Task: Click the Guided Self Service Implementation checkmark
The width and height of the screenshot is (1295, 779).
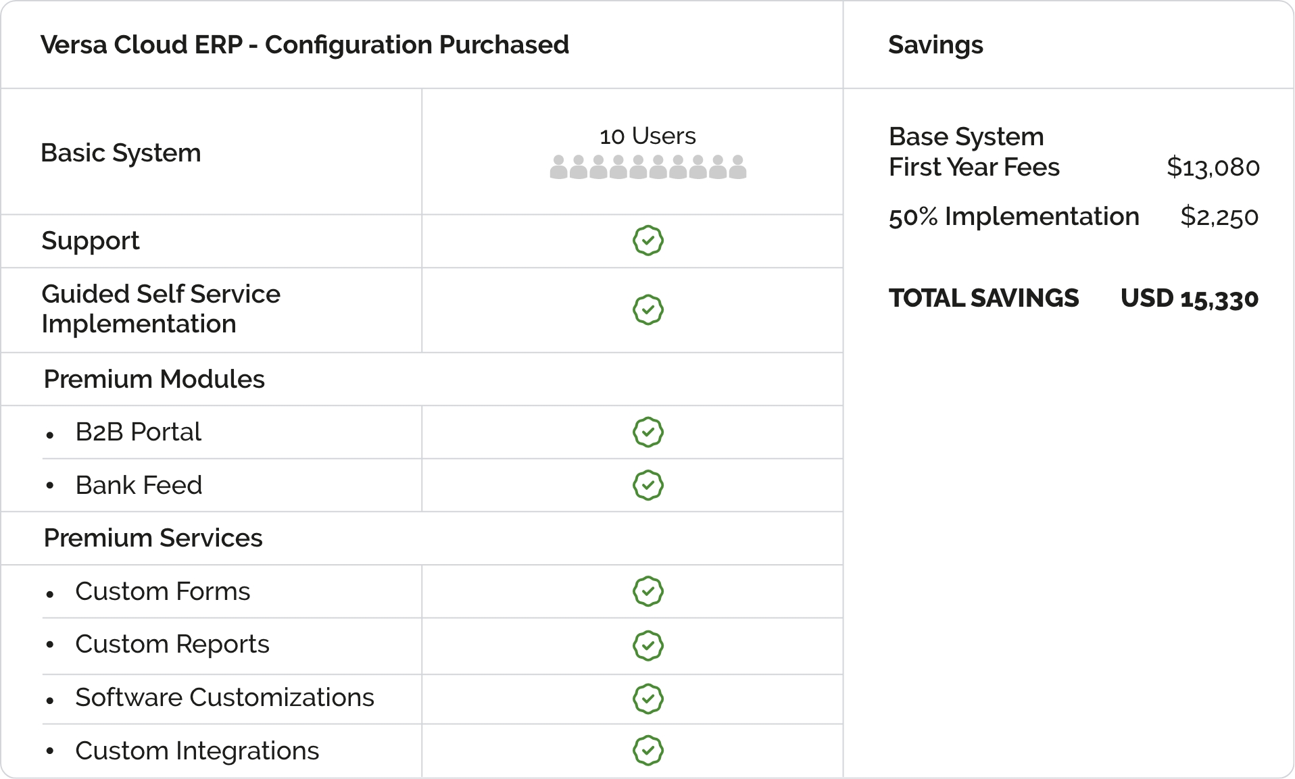Action: click(x=647, y=310)
